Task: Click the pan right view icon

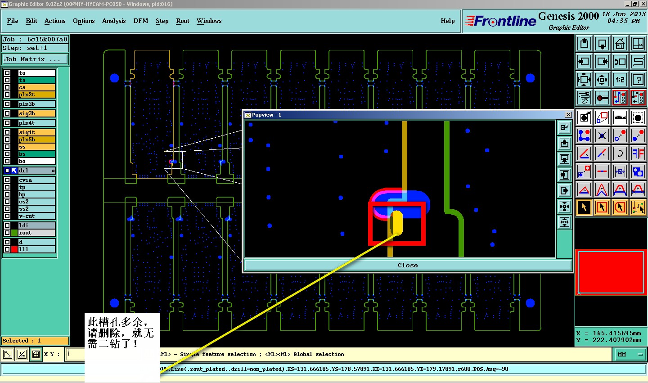Action: coord(602,62)
